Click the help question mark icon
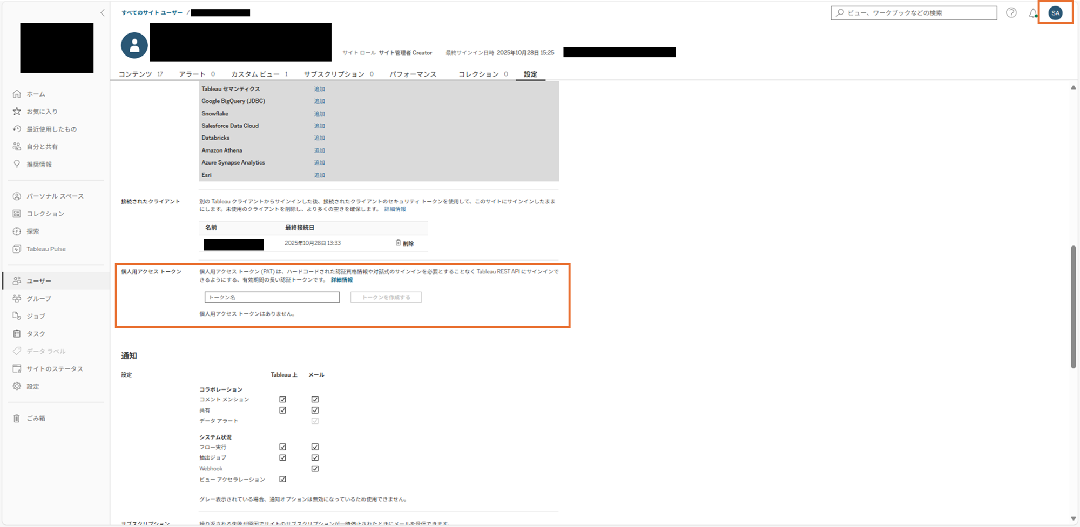The image size is (1080, 527). (1011, 13)
